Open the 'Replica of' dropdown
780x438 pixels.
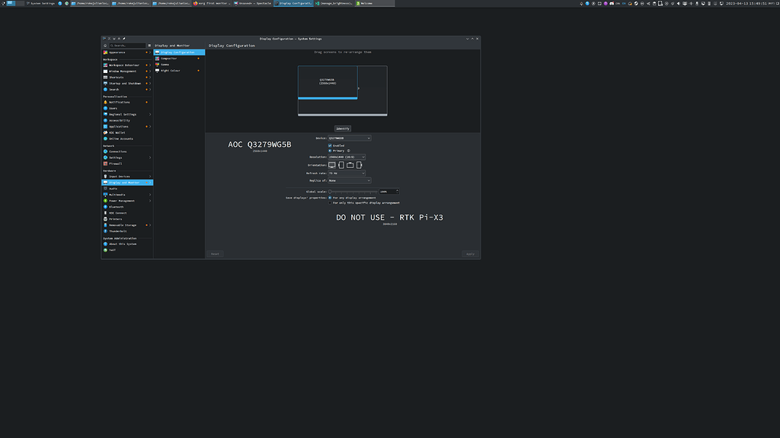[x=350, y=180]
